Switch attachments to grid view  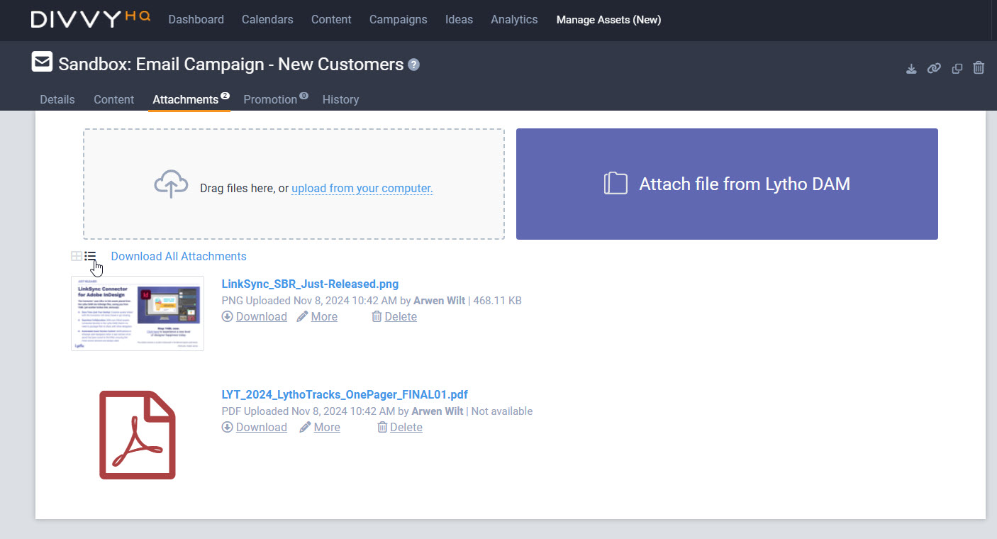click(x=76, y=256)
